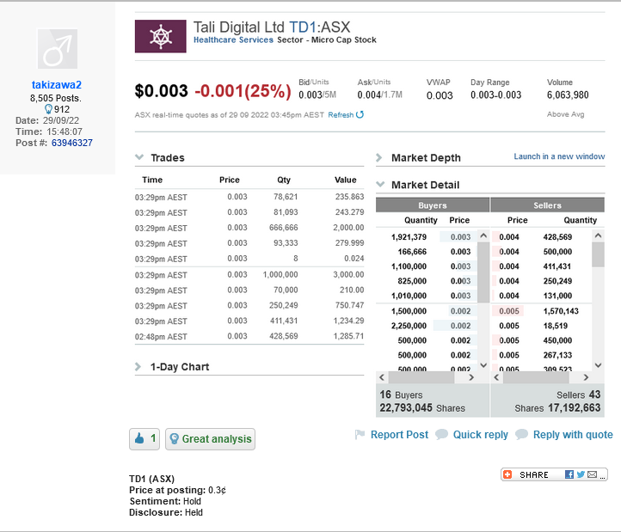The image size is (621, 532).
Task: Open the TD1 ticker link
Action: [303, 28]
